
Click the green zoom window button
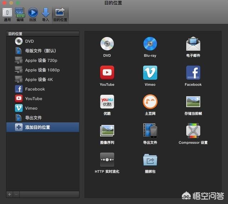[x=18, y=2]
